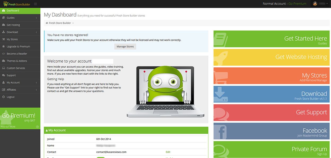Open the Private Forum Sign Up tile
Screen dimensions: 331x158
click(272, 150)
